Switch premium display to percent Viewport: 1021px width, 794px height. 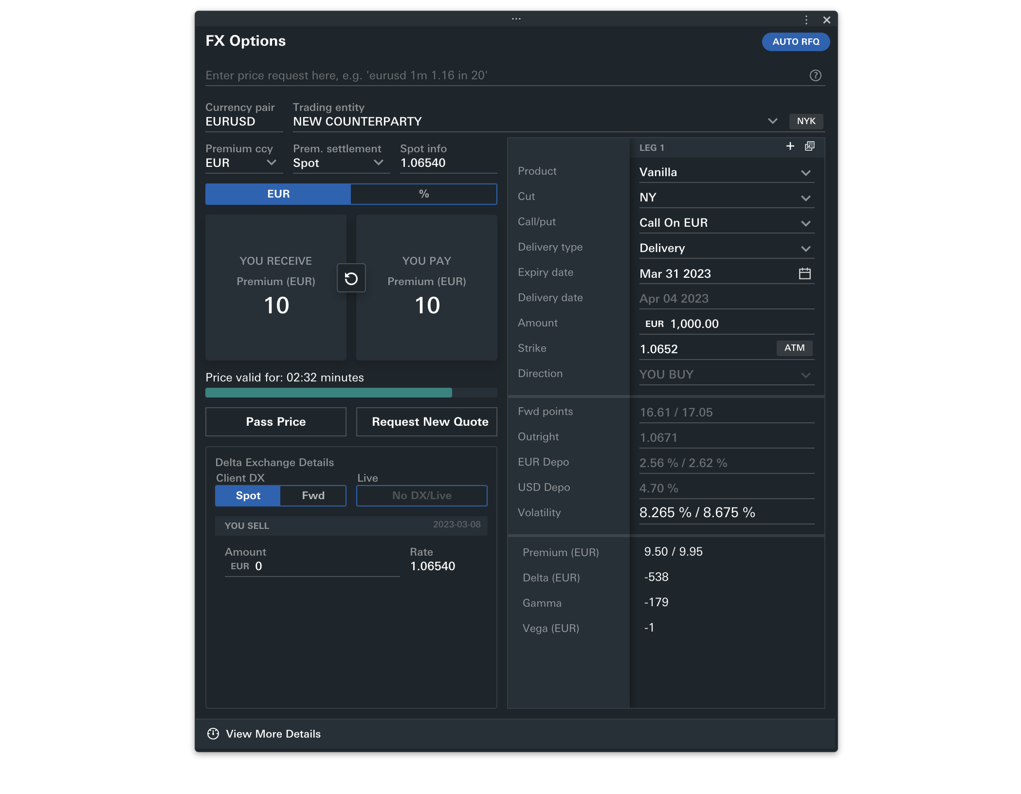coord(423,194)
